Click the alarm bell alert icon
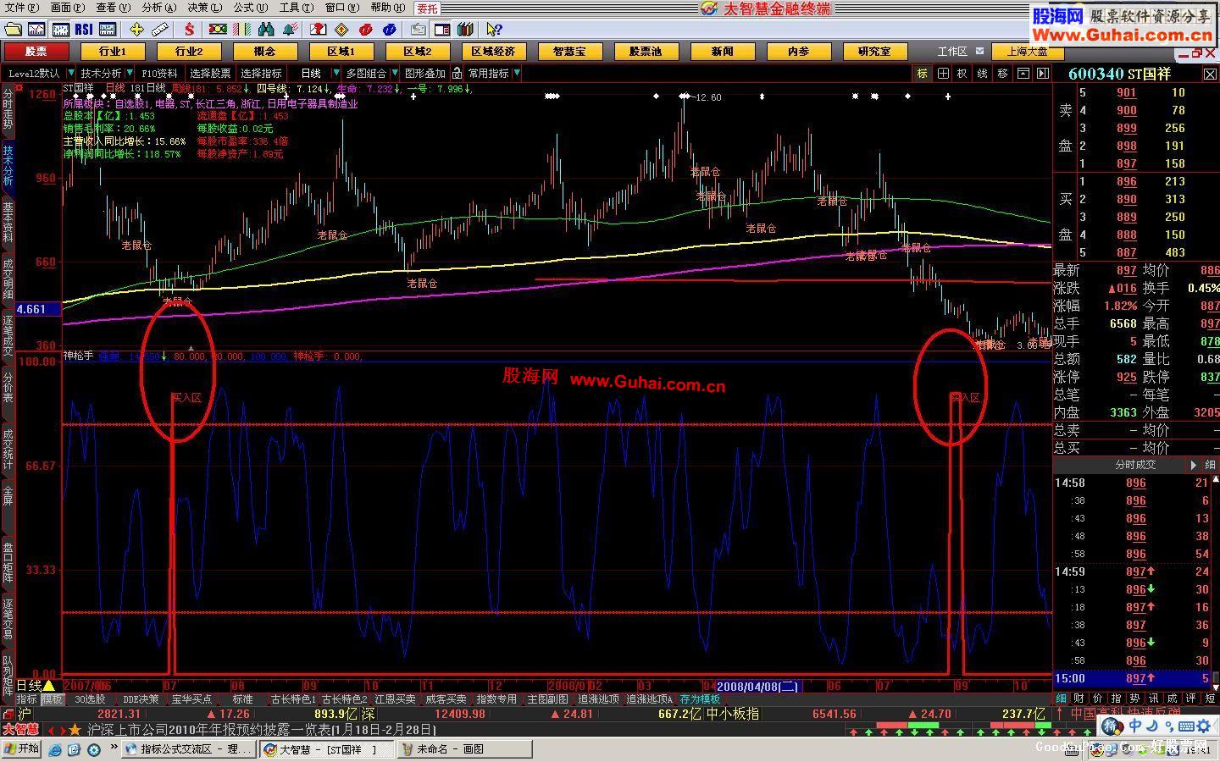The height and width of the screenshot is (762, 1220). coord(289,30)
